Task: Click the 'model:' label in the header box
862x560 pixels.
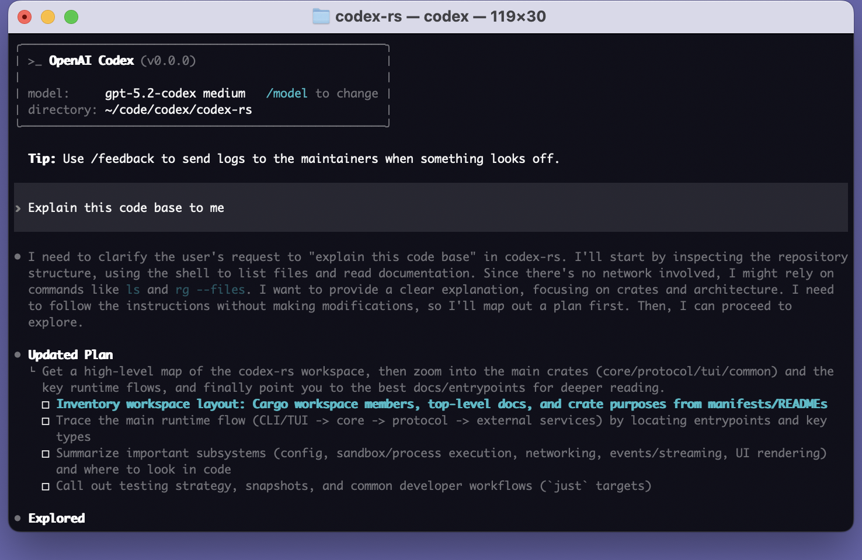Action: [49, 93]
